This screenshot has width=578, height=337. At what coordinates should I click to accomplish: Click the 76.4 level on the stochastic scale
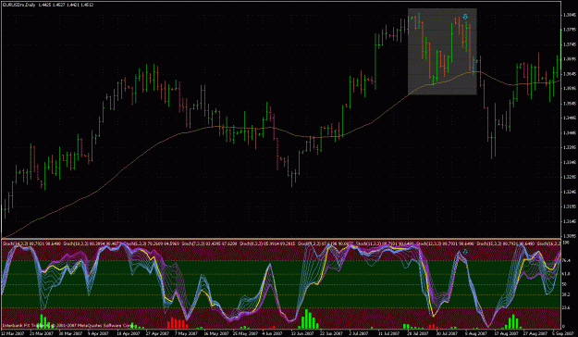coord(566,260)
